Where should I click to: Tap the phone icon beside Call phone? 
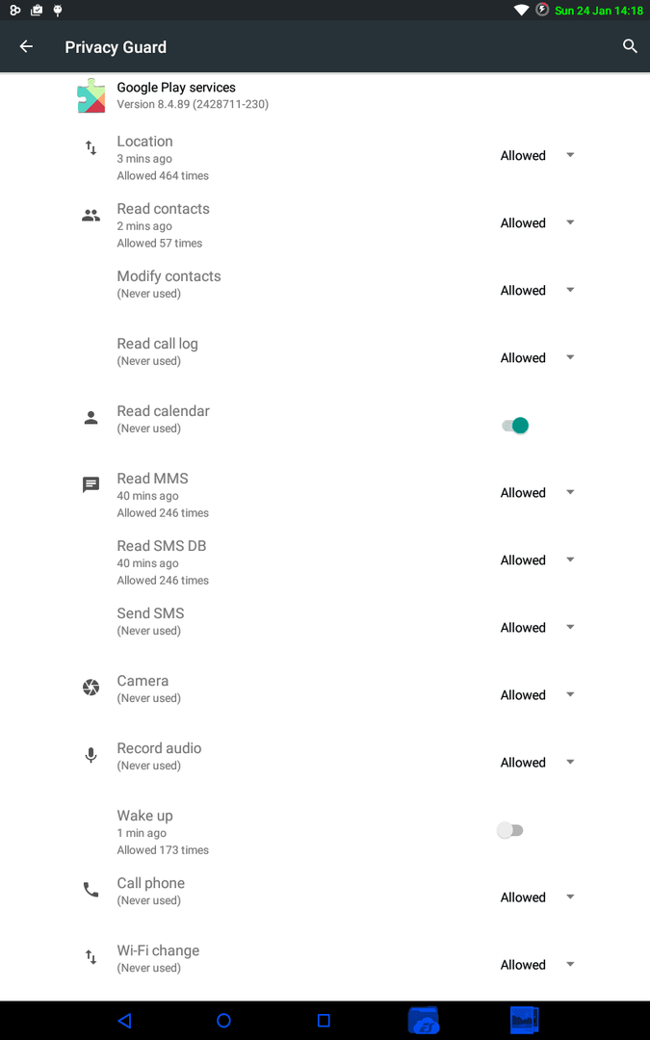coord(91,890)
